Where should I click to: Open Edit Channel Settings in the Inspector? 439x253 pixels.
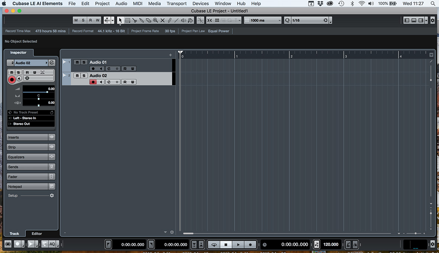52,63
